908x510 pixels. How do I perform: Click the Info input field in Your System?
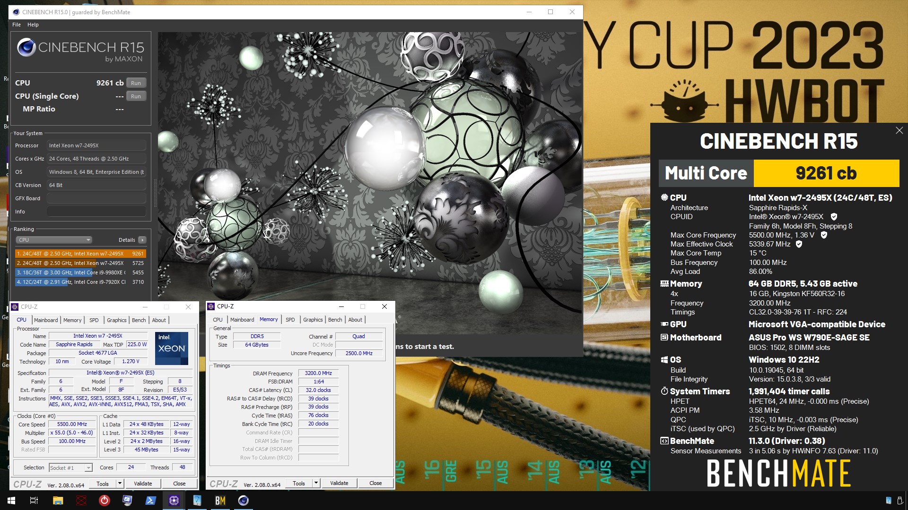click(96, 212)
